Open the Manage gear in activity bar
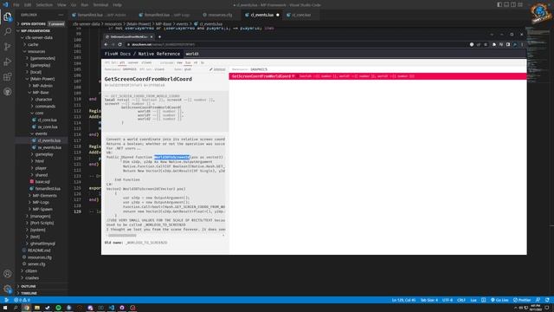 (8, 289)
